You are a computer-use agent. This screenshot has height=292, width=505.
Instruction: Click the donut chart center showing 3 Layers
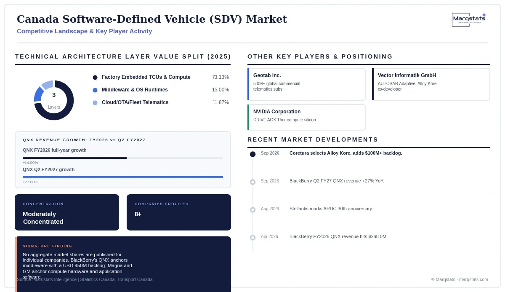click(x=54, y=100)
